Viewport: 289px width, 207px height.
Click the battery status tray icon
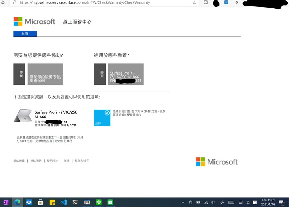coord(198,203)
